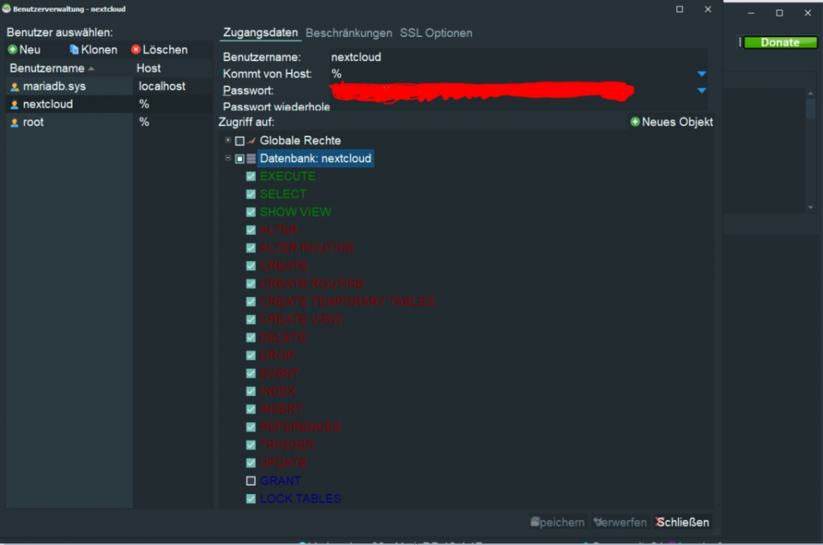Click the Verwerfen button
This screenshot has height=545, width=823.
tap(621, 523)
